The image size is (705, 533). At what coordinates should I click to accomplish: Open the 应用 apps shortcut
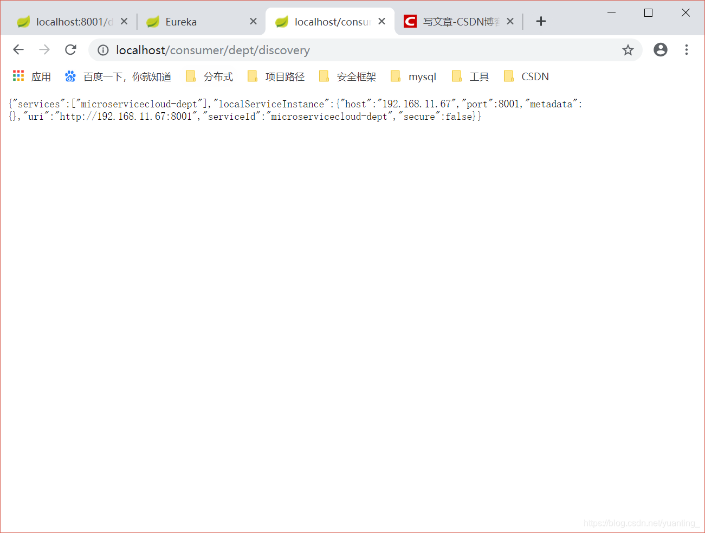pyautogui.click(x=31, y=76)
